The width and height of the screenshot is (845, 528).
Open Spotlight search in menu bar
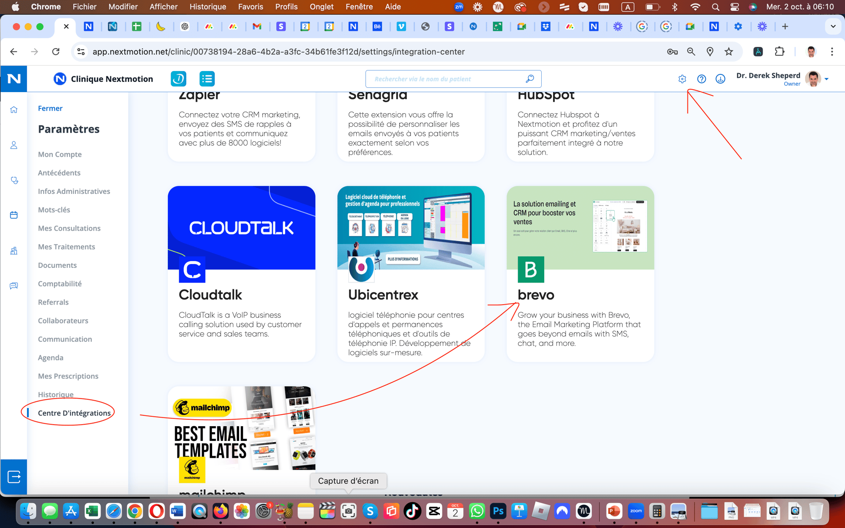[x=715, y=7]
